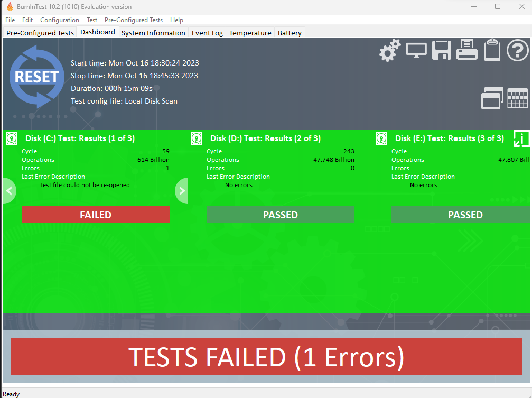Switch to System Information tab
This screenshot has width=532, height=398.
point(153,33)
